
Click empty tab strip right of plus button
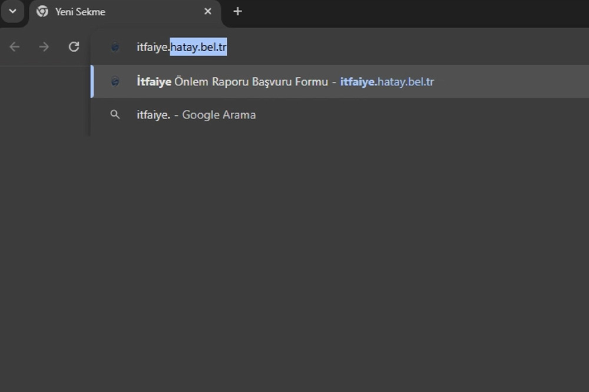(x=412, y=11)
